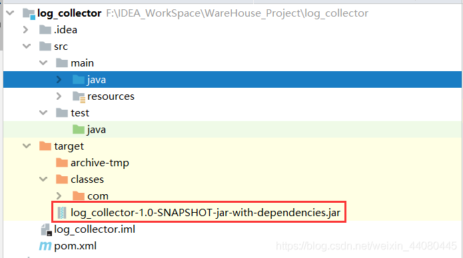The width and height of the screenshot is (463, 258).
Task: Collapse the classes folder
Action: pyautogui.click(x=43, y=179)
